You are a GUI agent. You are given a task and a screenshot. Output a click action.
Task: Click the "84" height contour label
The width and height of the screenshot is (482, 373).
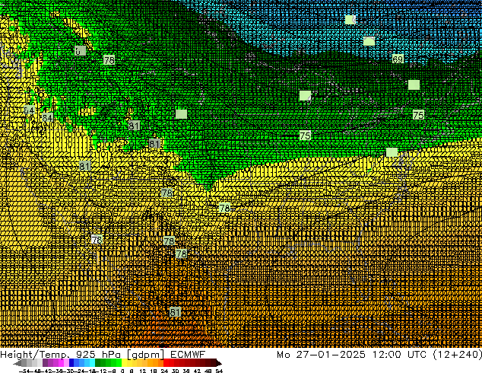pyautogui.click(x=47, y=117)
